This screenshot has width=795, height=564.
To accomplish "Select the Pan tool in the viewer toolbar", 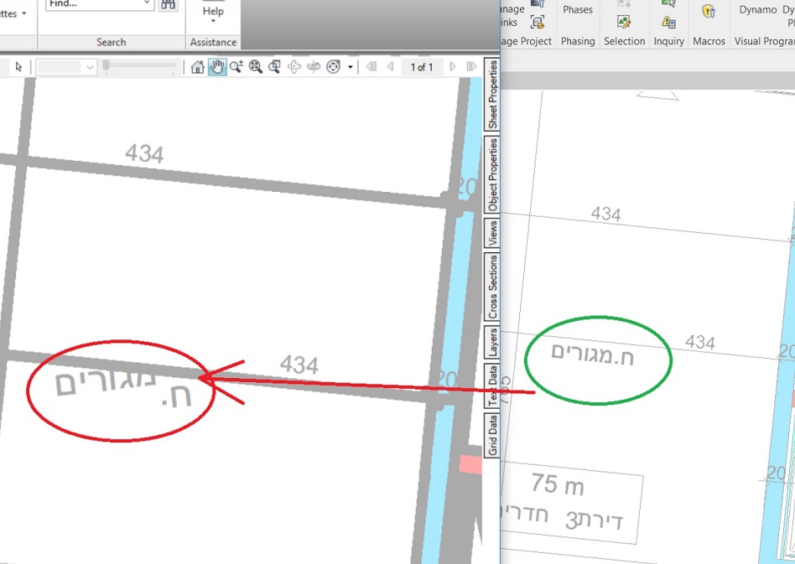I will [217, 66].
